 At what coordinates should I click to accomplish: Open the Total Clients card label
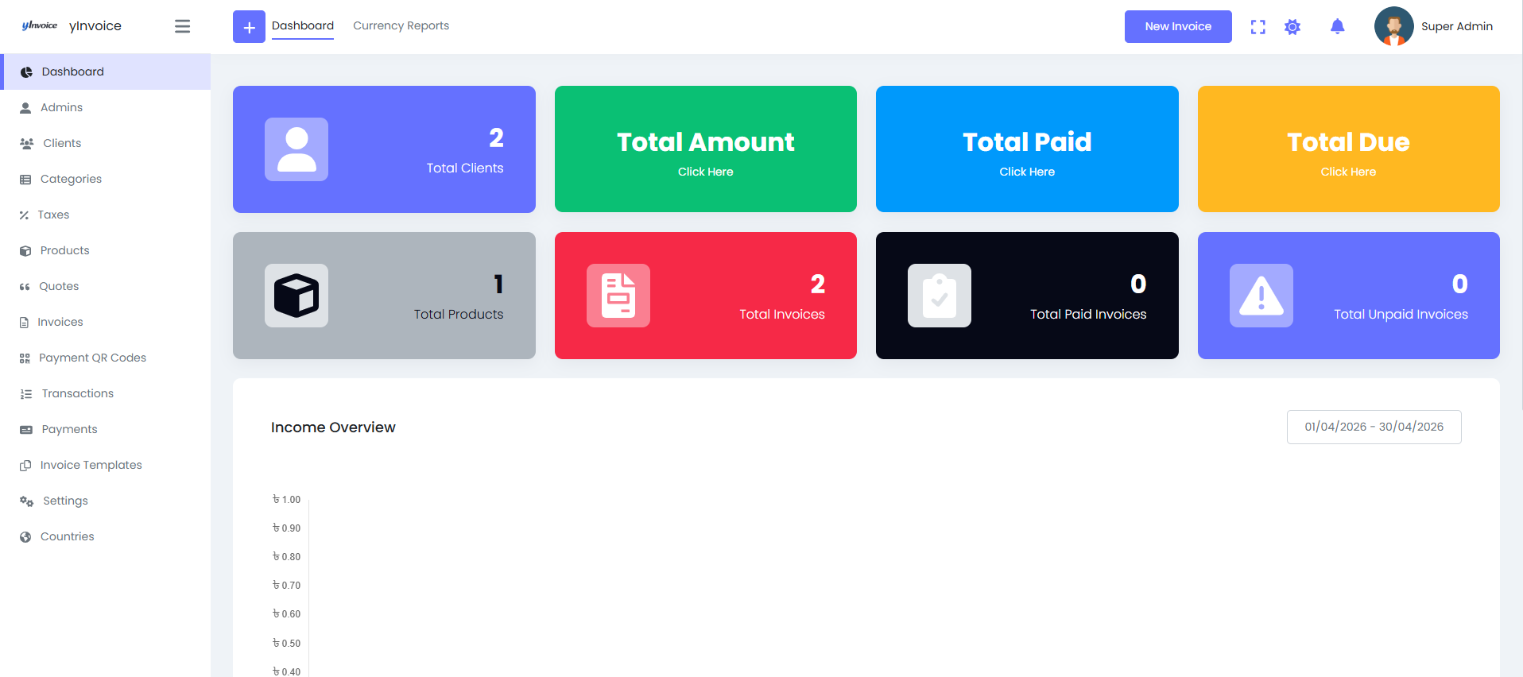tap(465, 168)
